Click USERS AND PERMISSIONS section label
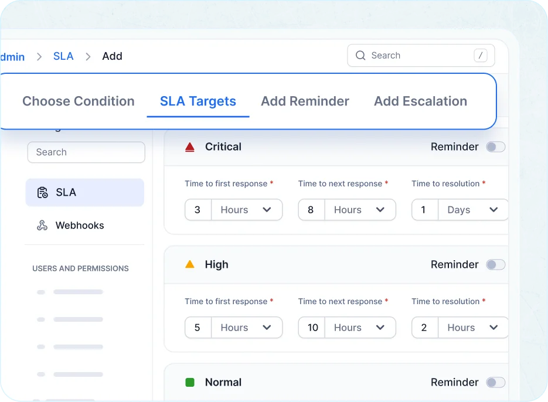The height and width of the screenshot is (402, 548). tap(80, 268)
